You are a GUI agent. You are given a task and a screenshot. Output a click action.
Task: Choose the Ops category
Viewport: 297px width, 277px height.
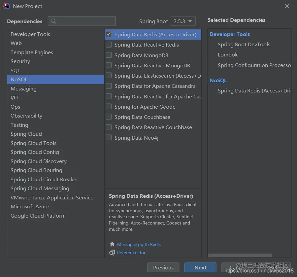[x=56, y=107]
